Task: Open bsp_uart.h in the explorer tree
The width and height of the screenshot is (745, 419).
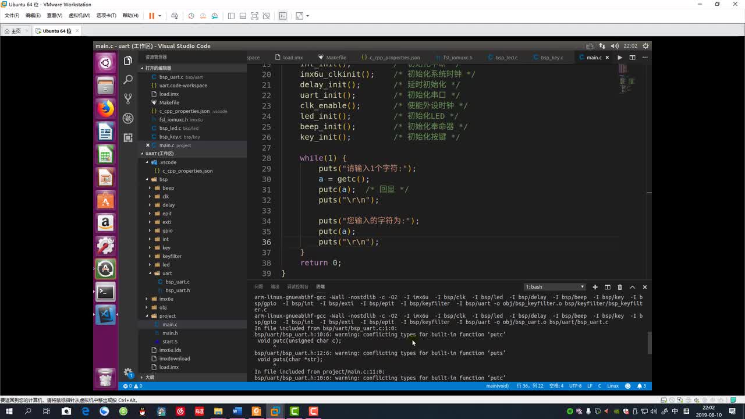Action: point(178,290)
